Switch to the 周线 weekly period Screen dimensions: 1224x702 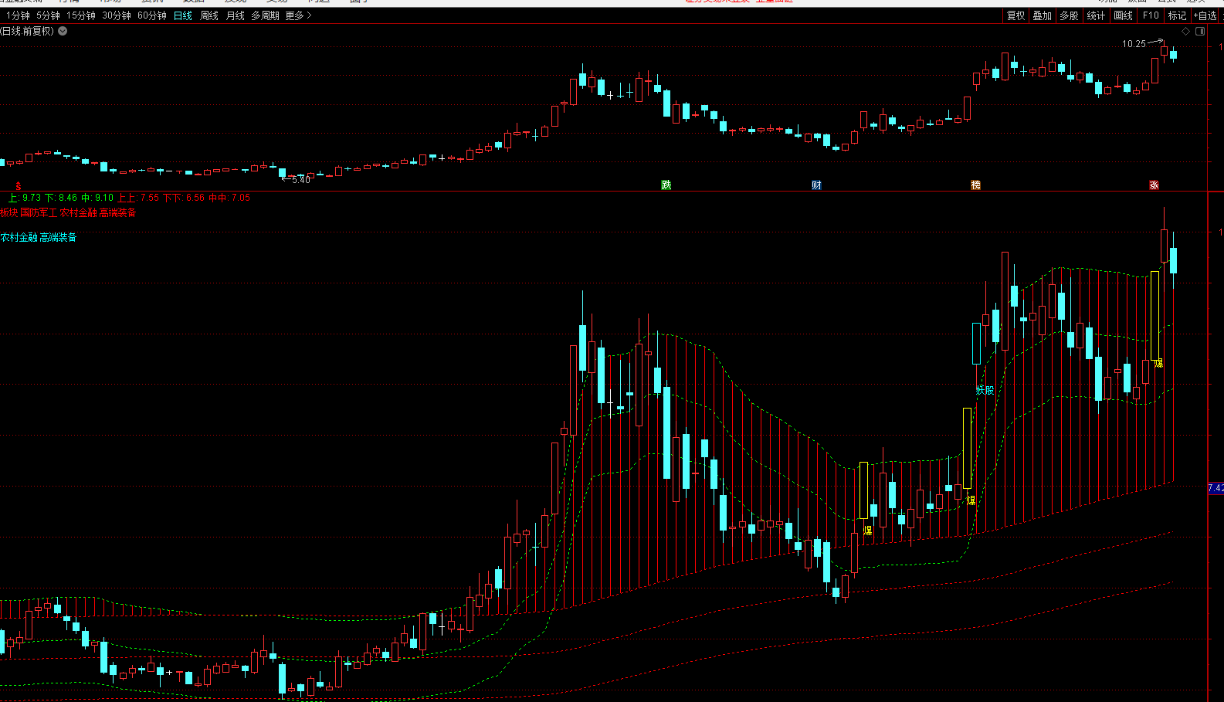pyautogui.click(x=209, y=15)
